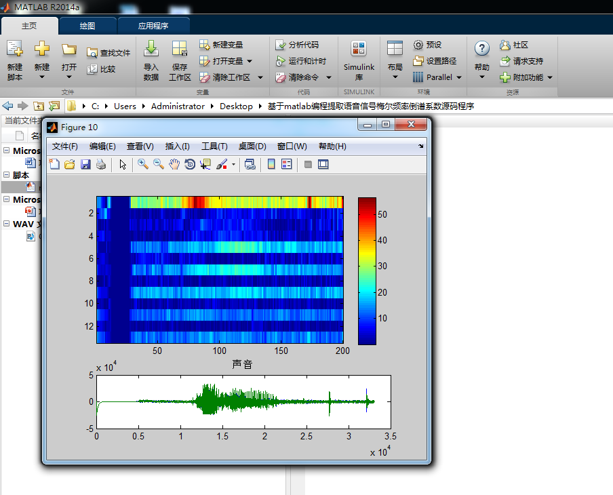The height and width of the screenshot is (495, 613).
Task: Import data with 导入数据
Action: coord(151,60)
